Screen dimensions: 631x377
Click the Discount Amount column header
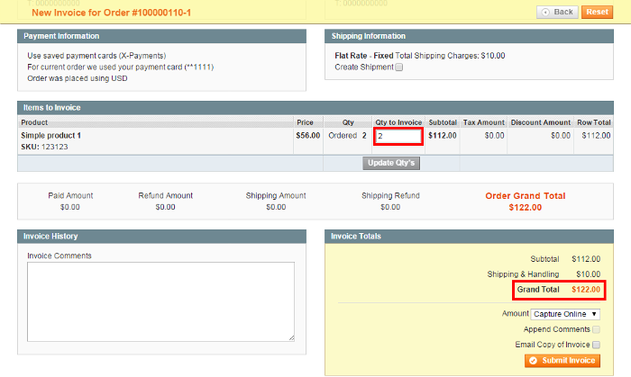pos(541,122)
